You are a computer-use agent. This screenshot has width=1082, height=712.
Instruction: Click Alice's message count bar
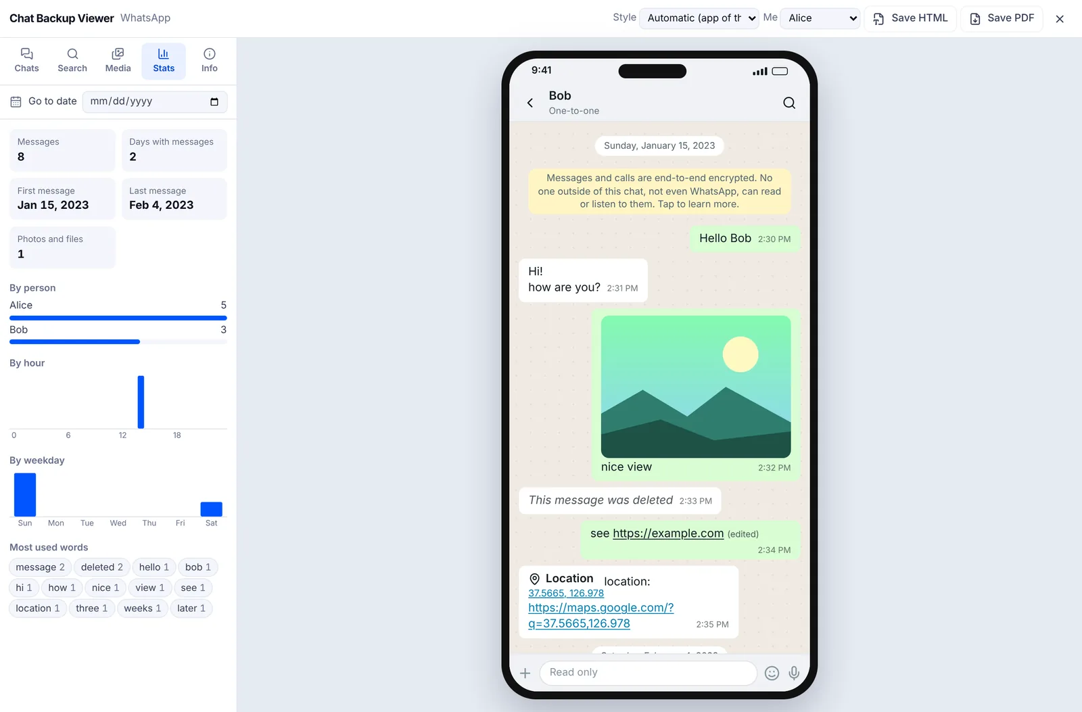coord(118,318)
